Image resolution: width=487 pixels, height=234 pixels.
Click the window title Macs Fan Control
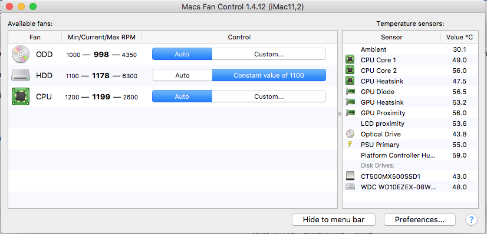(242, 6)
